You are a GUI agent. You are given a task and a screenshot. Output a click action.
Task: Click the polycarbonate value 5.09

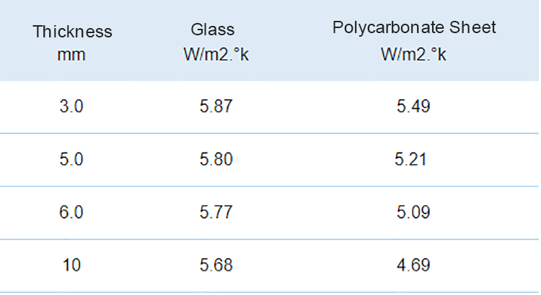click(x=413, y=212)
